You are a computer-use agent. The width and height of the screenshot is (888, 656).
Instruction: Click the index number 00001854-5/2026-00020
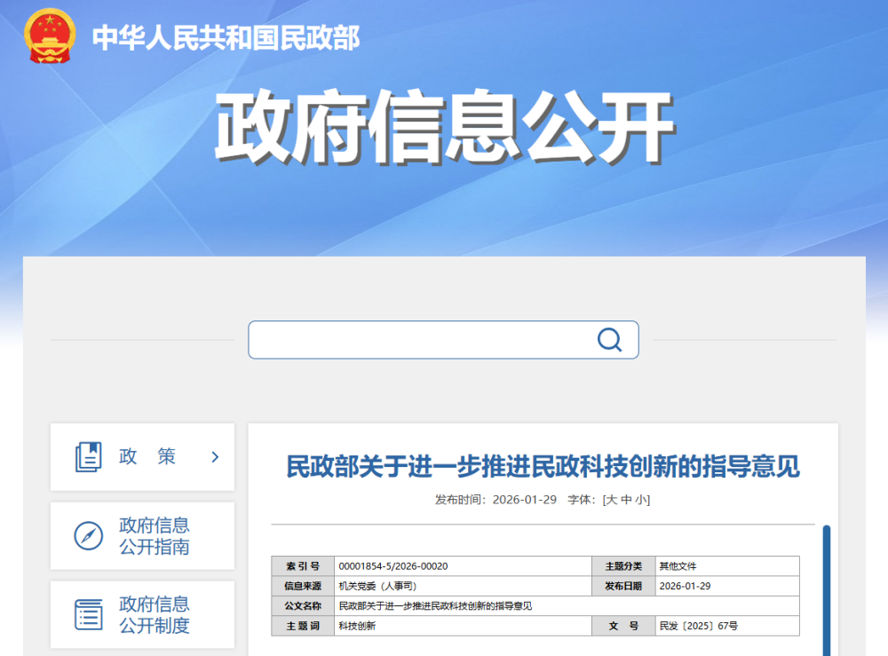click(x=393, y=566)
